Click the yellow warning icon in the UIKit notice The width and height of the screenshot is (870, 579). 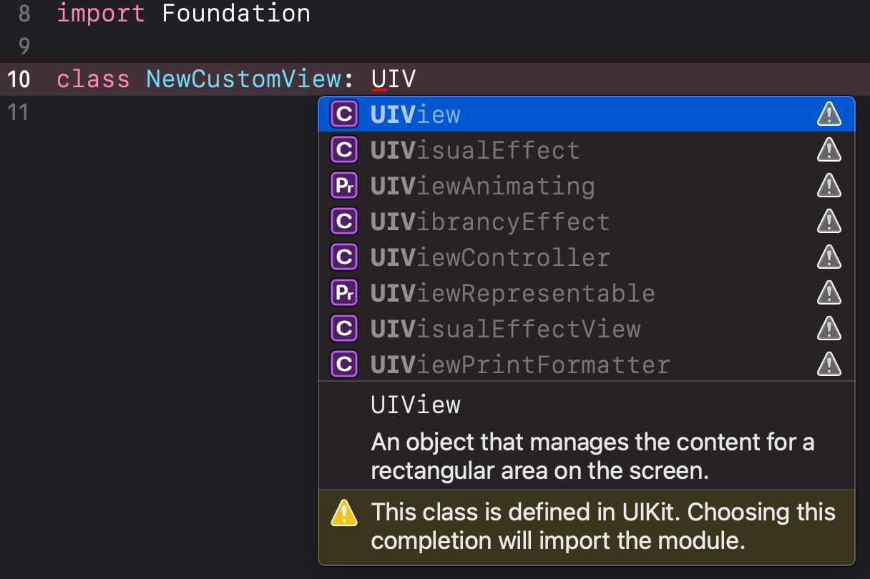344,513
